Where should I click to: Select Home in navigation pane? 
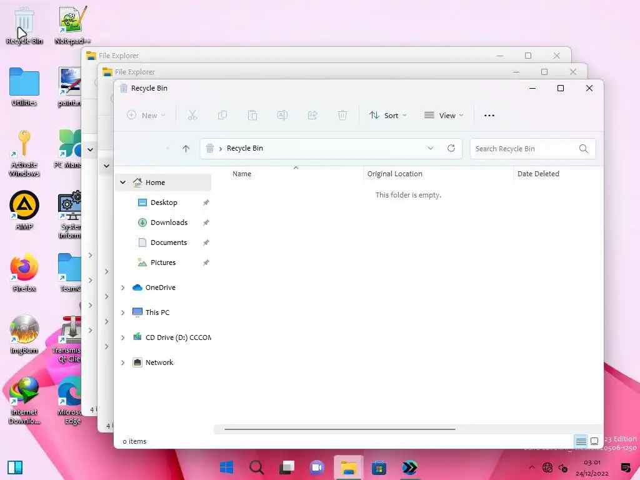(x=163, y=182)
